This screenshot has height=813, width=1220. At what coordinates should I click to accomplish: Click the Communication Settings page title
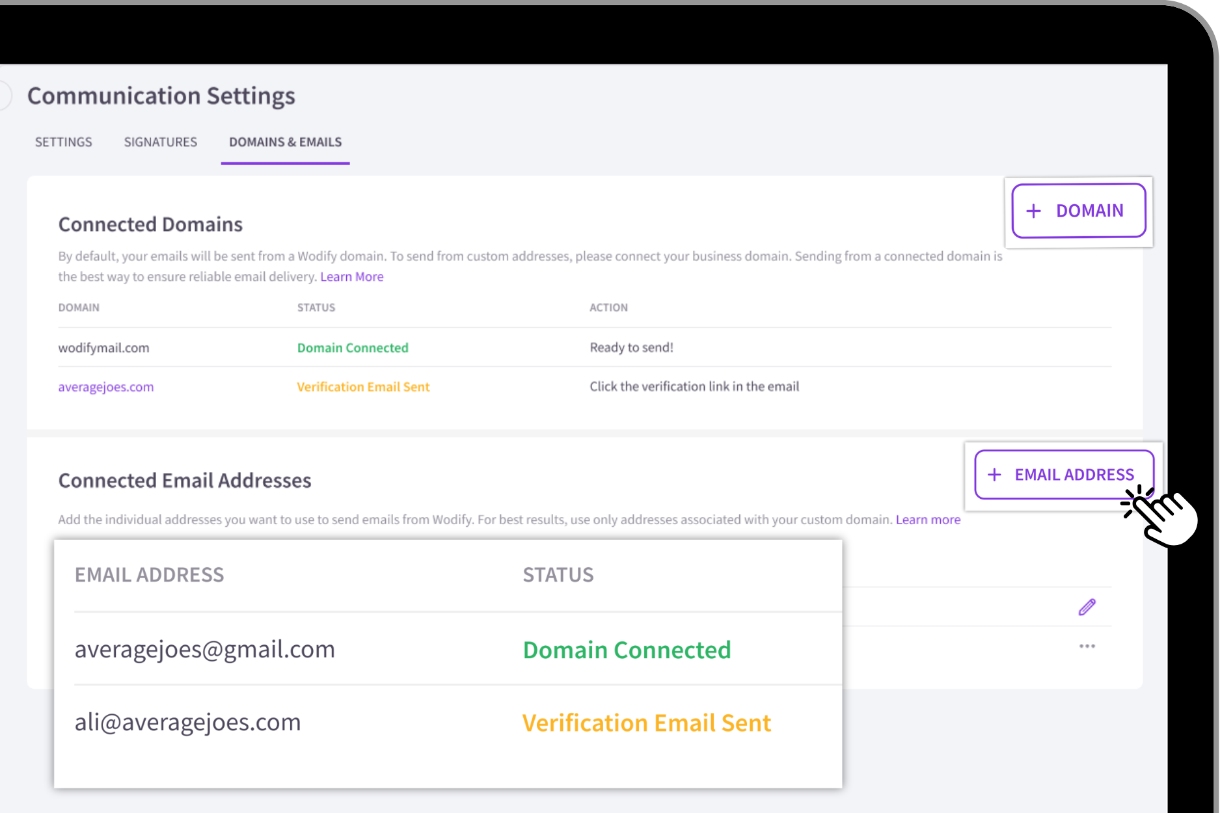coord(161,96)
